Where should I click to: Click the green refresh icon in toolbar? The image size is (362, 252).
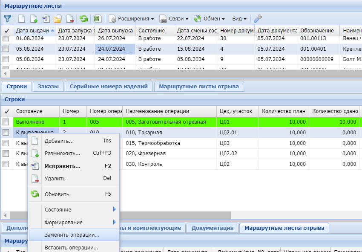[83, 19]
